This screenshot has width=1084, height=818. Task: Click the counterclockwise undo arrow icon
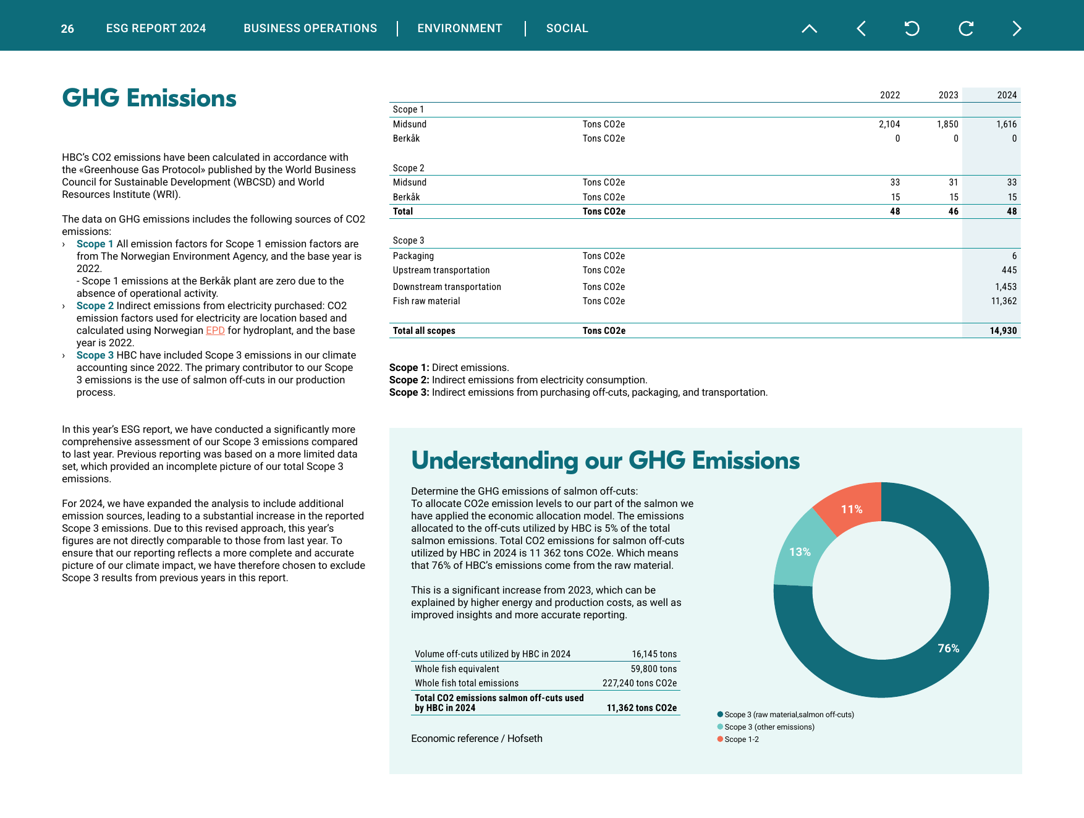912,28
